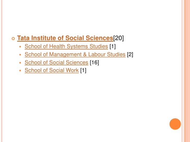
Task: Click the [1] count after Social Work
Action: click(x=83, y=70)
